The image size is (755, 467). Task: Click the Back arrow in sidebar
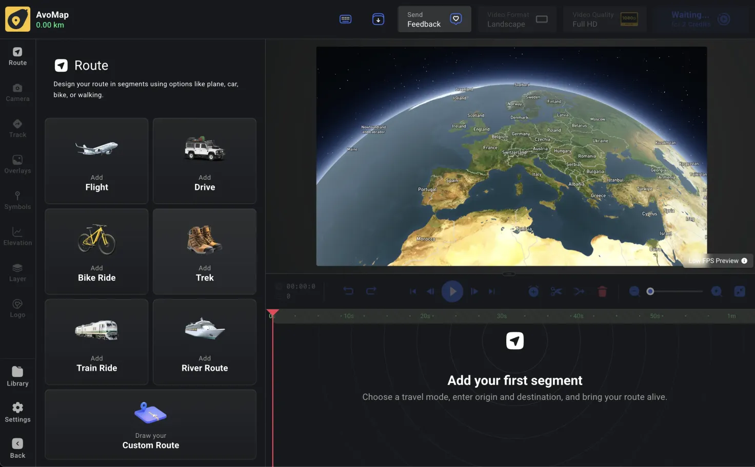coord(17,449)
